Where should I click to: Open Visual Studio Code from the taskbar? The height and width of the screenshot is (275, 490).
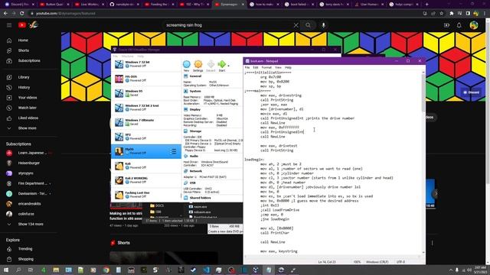pyautogui.click(x=206, y=270)
